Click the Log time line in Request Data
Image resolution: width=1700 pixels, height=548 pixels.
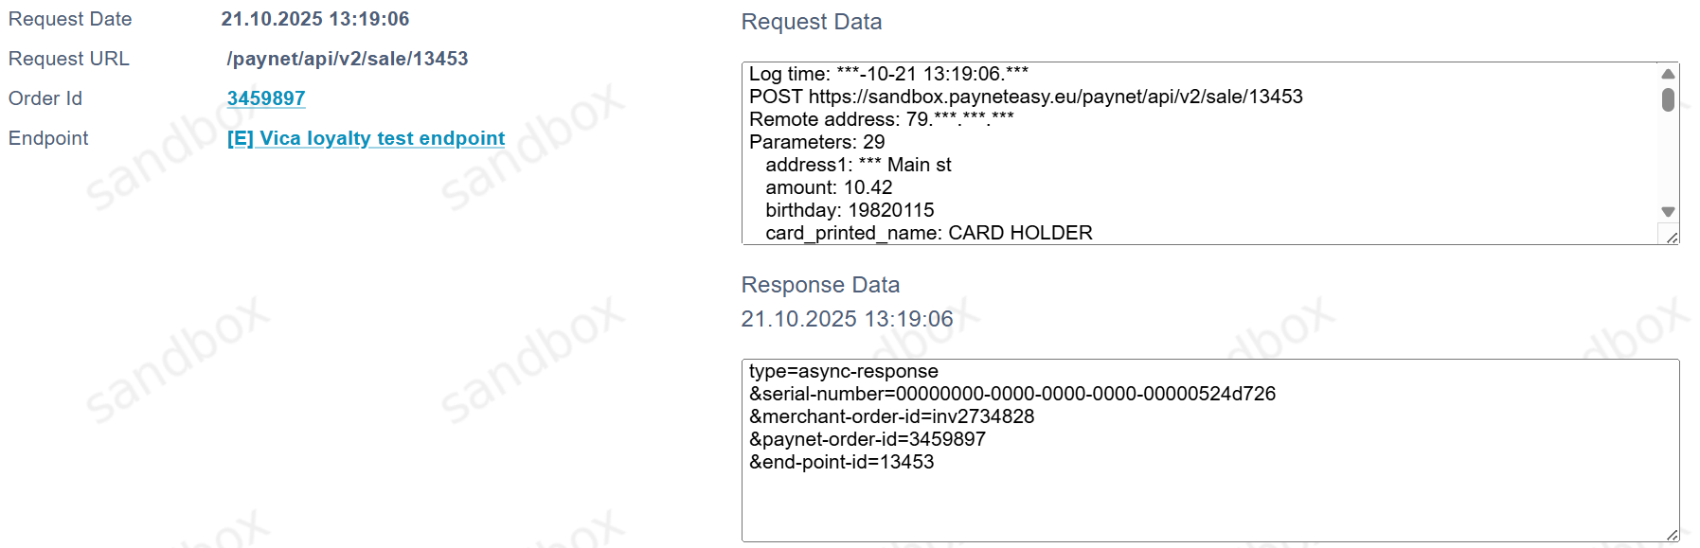coord(888,74)
